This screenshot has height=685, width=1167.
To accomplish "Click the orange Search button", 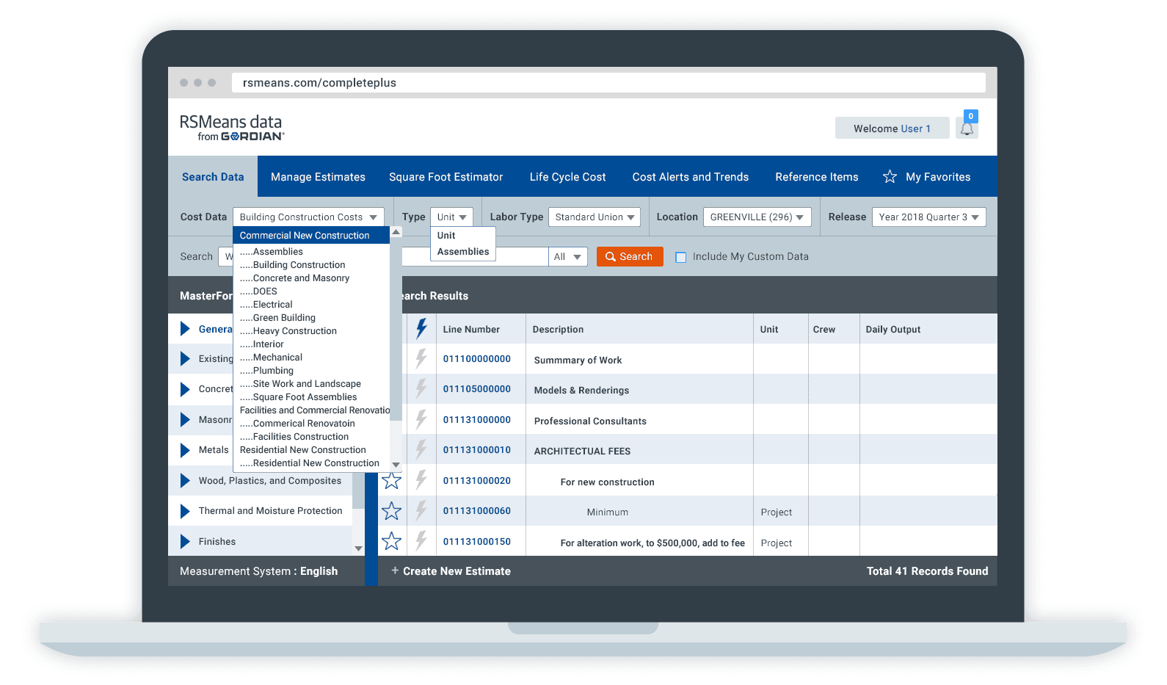I will (630, 257).
